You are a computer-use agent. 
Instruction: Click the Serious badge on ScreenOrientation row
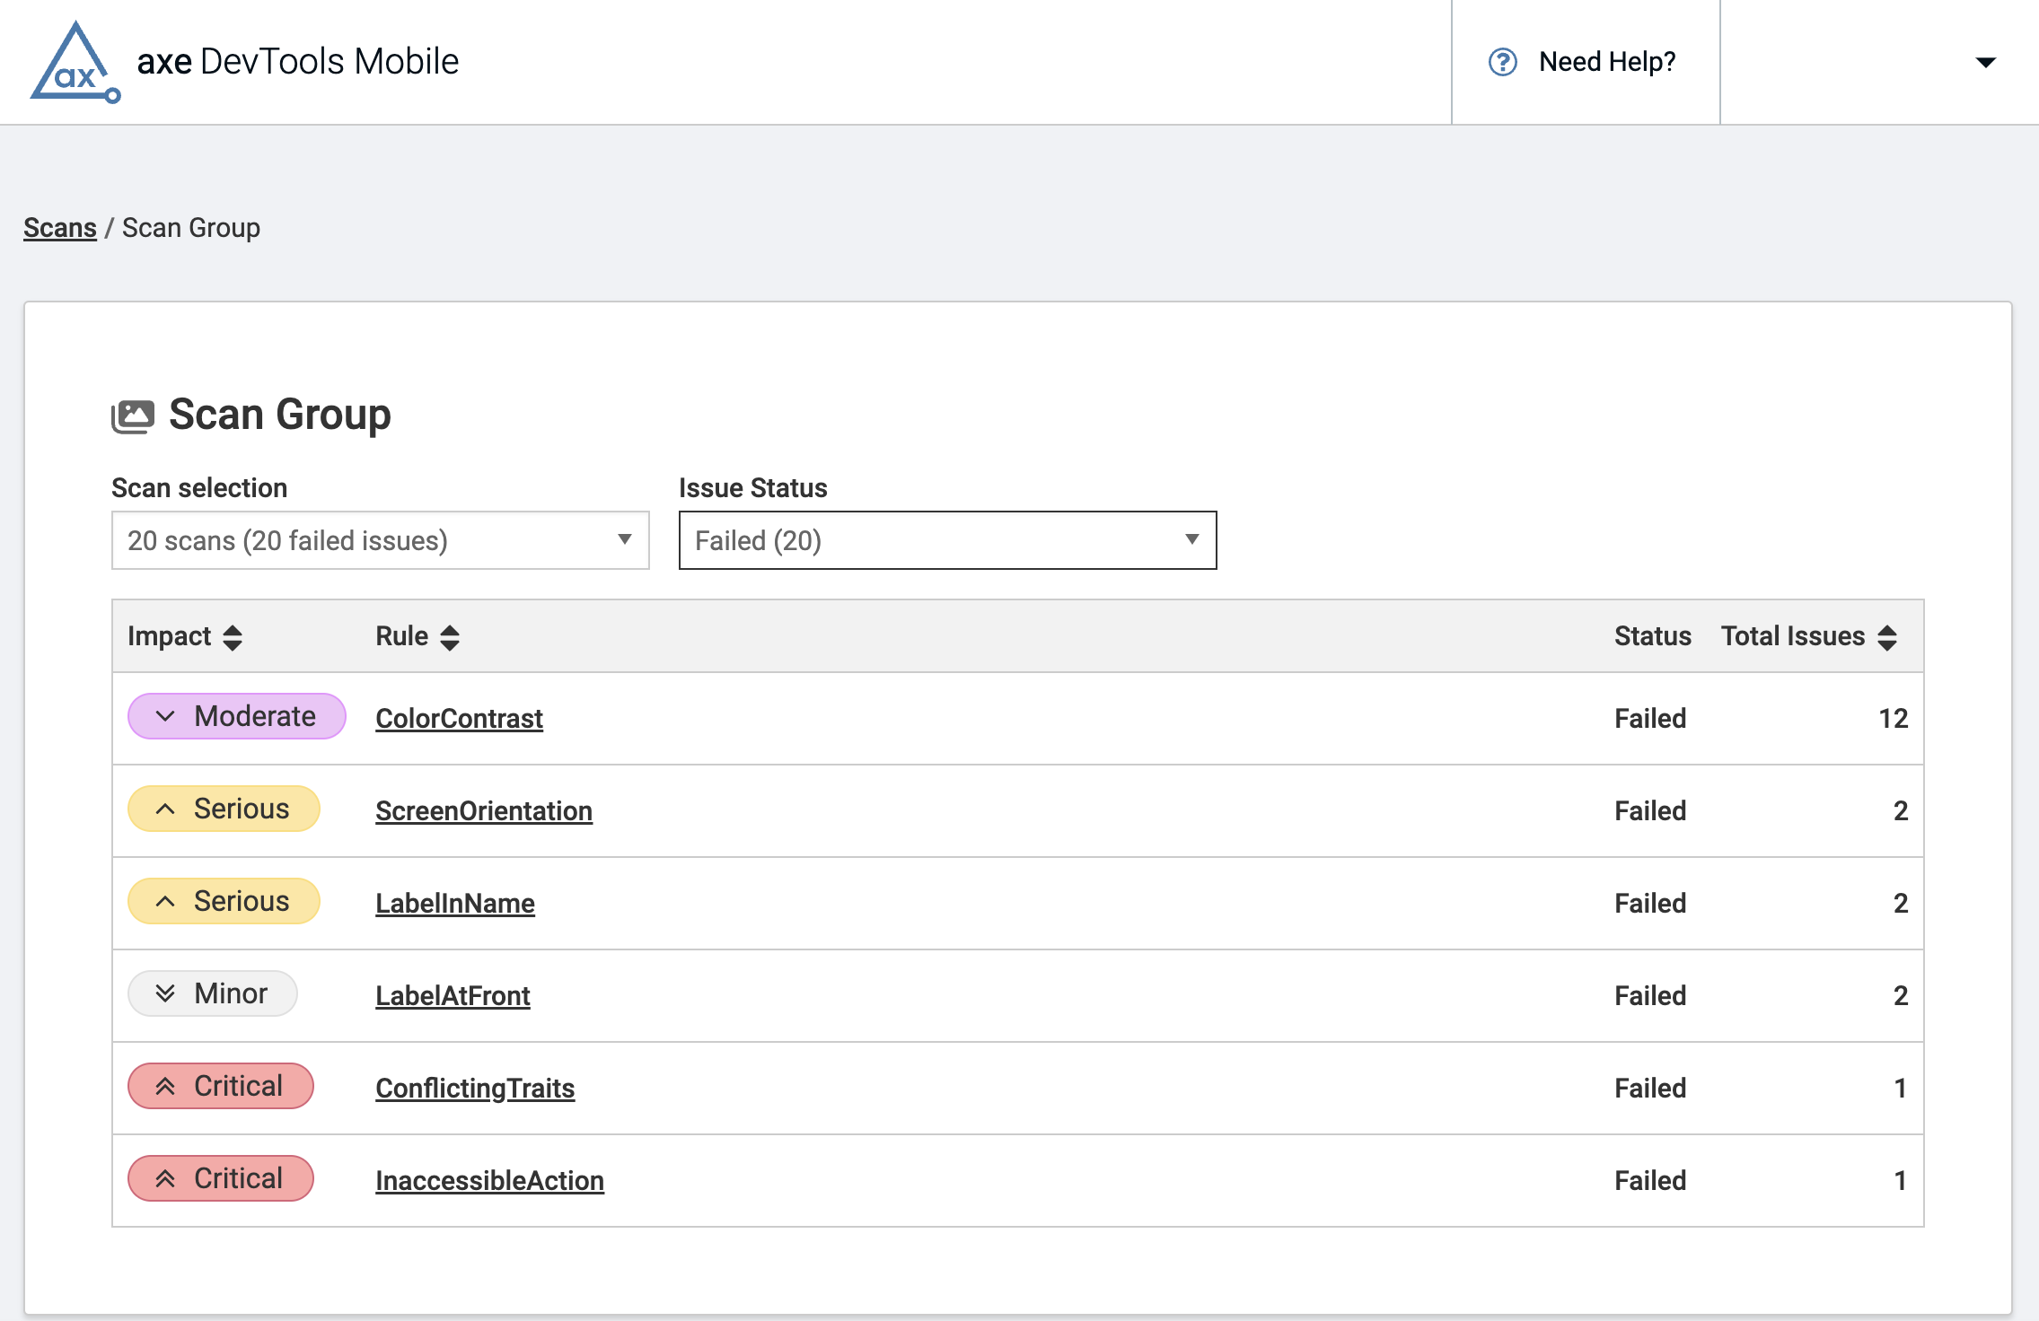(x=224, y=809)
